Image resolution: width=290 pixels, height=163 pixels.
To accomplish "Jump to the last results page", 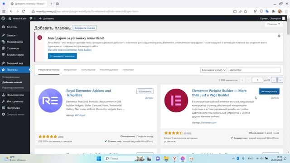I will (280, 80).
